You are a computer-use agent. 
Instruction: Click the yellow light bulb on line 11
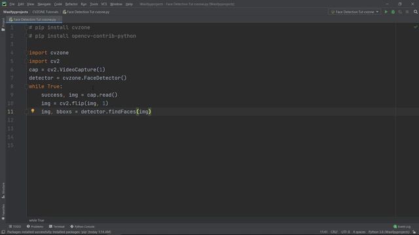[x=33, y=111]
